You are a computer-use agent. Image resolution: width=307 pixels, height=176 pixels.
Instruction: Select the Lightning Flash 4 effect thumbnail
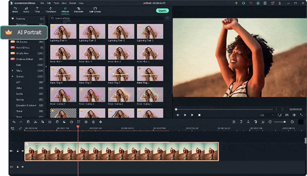click(x=63, y=31)
